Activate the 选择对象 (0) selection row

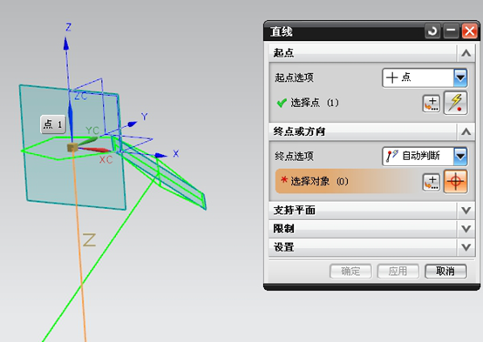[x=348, y=182]
